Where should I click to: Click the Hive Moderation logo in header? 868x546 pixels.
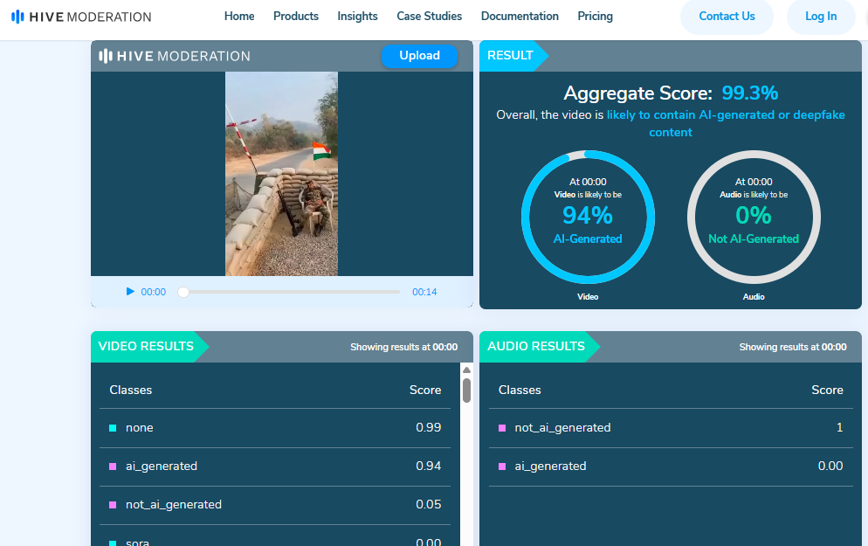pos(81,17)
